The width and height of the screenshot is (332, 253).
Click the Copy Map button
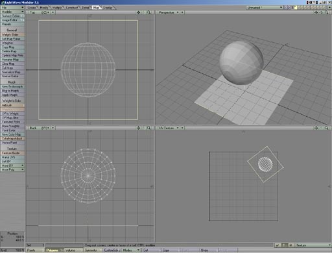pyautogui.click(x=12, y=47)
